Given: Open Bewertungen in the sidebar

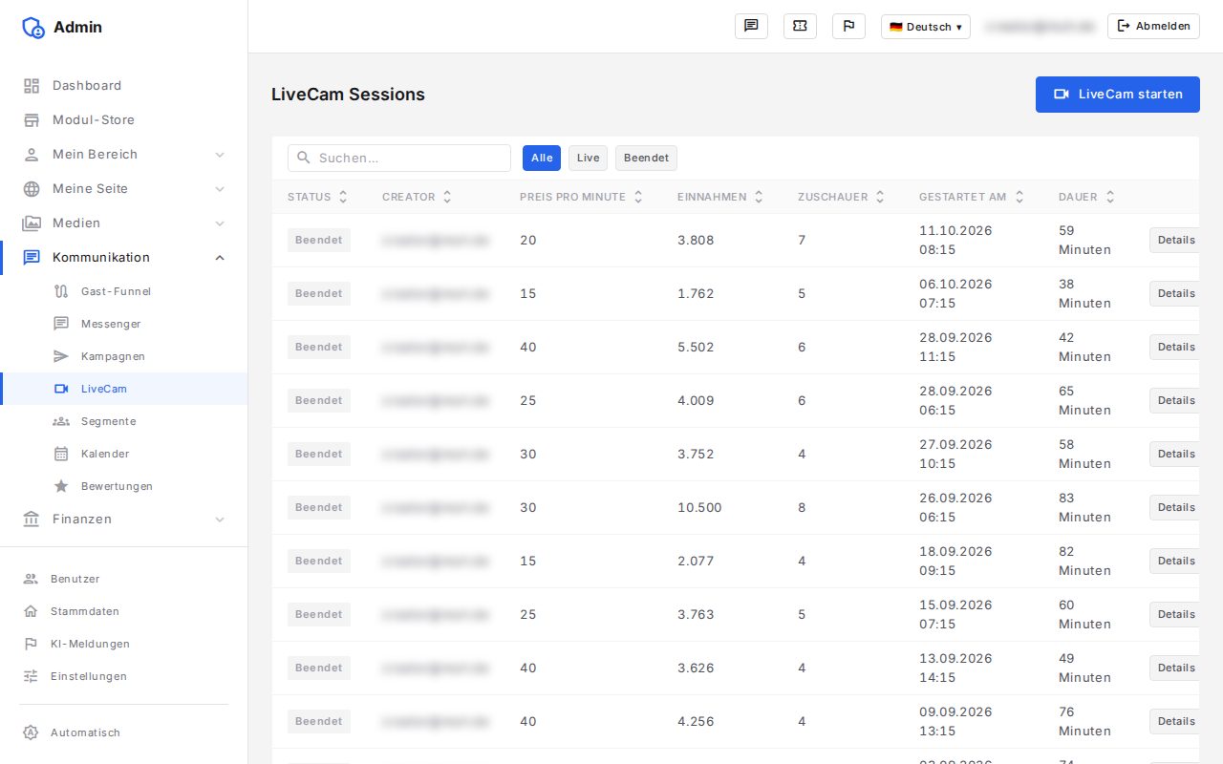Looking at the screenshot, I should coord(123,486).
